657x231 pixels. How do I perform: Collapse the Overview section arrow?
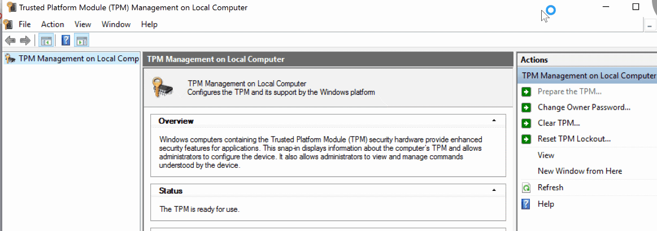pyautogui.click(x=494, y=121)
